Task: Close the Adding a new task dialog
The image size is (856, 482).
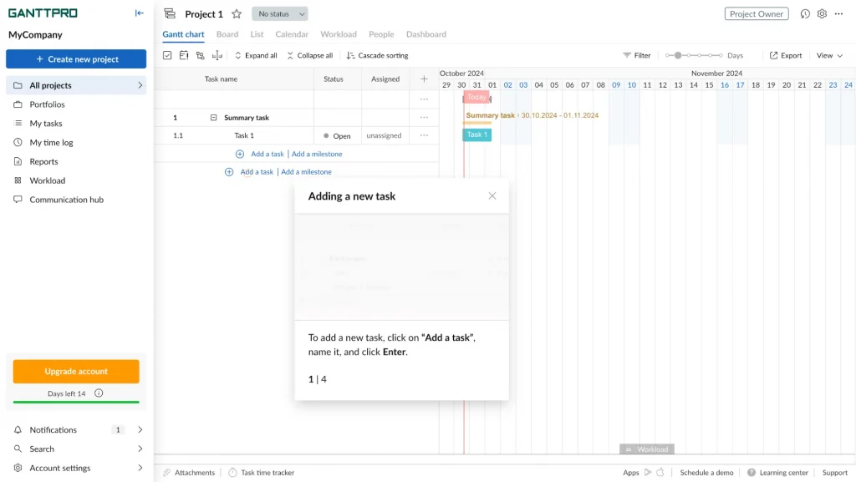Action: coord(492,196)
